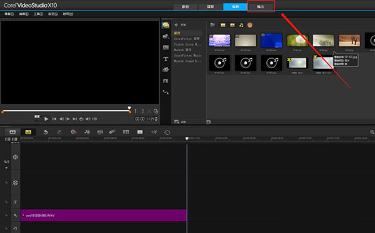Click the timeline playhead marker on ruler
375x233 pixels.
[x=187, y=139]
